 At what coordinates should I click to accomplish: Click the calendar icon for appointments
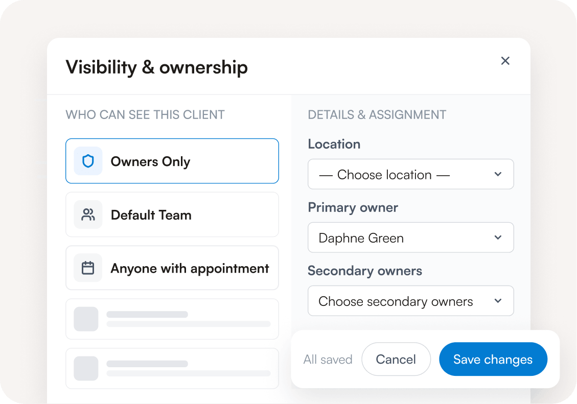[88, 268]
